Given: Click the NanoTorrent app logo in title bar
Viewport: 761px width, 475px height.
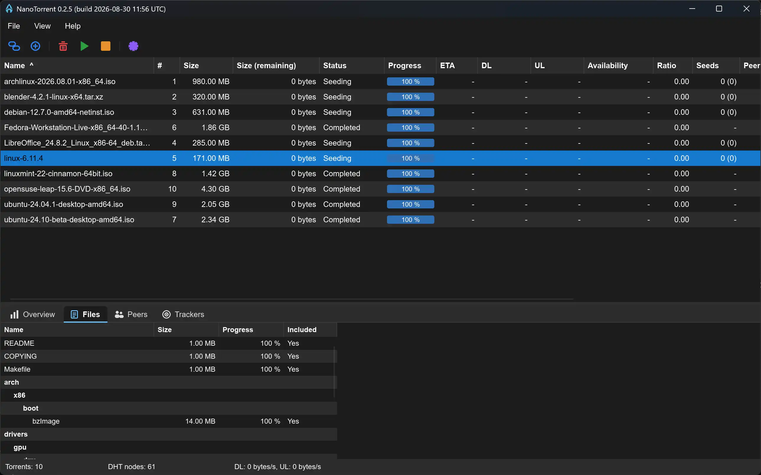Looking at the screenshot, I should tap(9, 9).
